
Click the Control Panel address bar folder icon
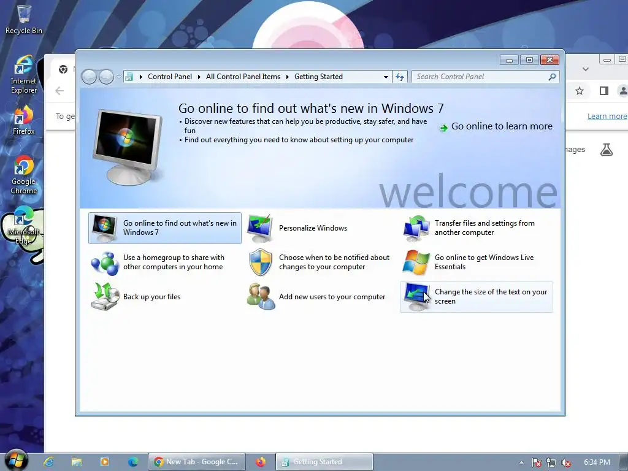pyautogui.click(x=129, y=77)
